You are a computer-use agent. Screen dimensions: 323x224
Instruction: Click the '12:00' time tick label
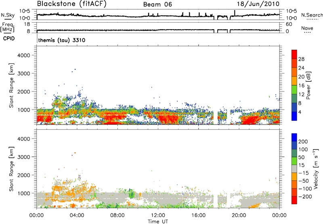pos(158,216)
